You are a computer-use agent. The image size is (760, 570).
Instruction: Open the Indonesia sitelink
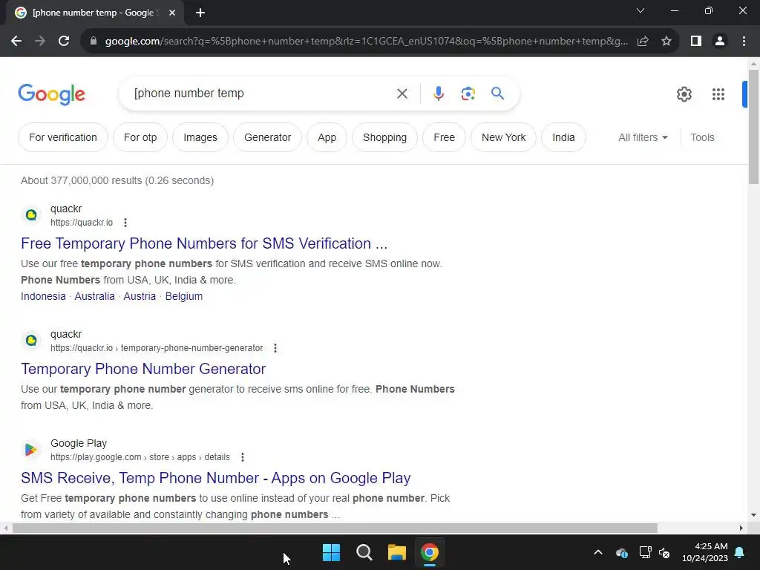(x=43, y=296)
